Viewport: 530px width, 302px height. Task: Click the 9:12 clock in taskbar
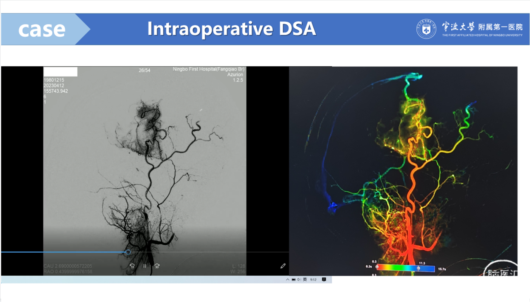tap(313, 280)
